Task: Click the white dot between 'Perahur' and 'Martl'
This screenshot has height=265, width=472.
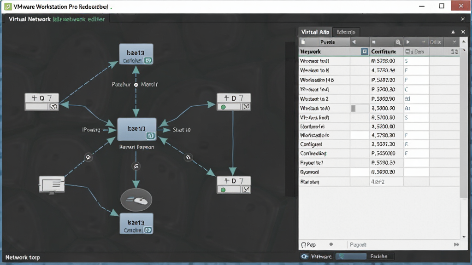Action: coord(136,85)
